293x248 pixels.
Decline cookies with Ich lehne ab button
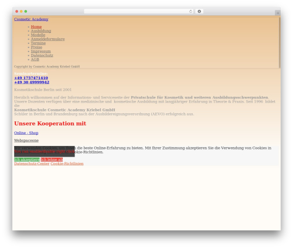52,159
